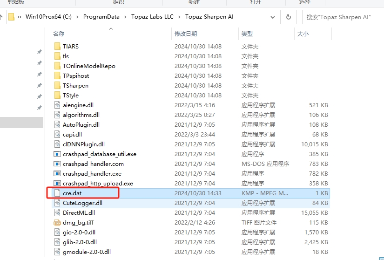Image resolution: width=384 pixels, height=260 pixels.
Task: Click the CuteLogger.dll file icon
Action: pyautogui.click(x=57, y=203)
